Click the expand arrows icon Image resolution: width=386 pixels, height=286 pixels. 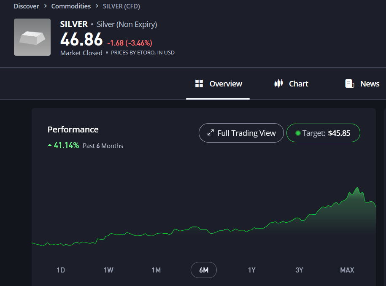(211, 133)
